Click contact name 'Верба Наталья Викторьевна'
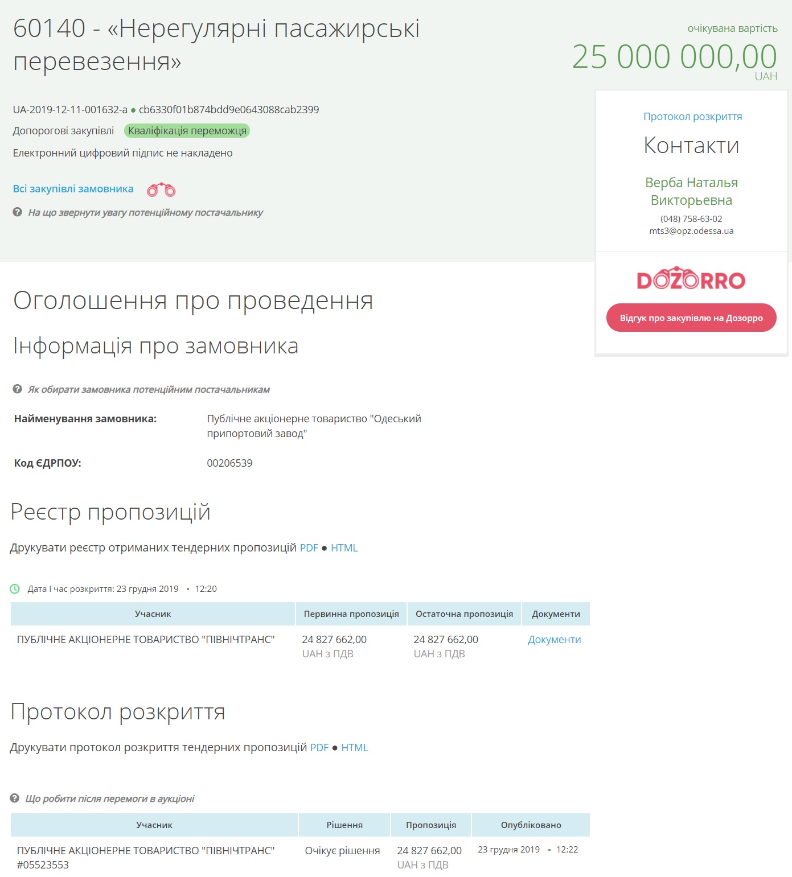 pyautogui.click(x=691, y=191)
